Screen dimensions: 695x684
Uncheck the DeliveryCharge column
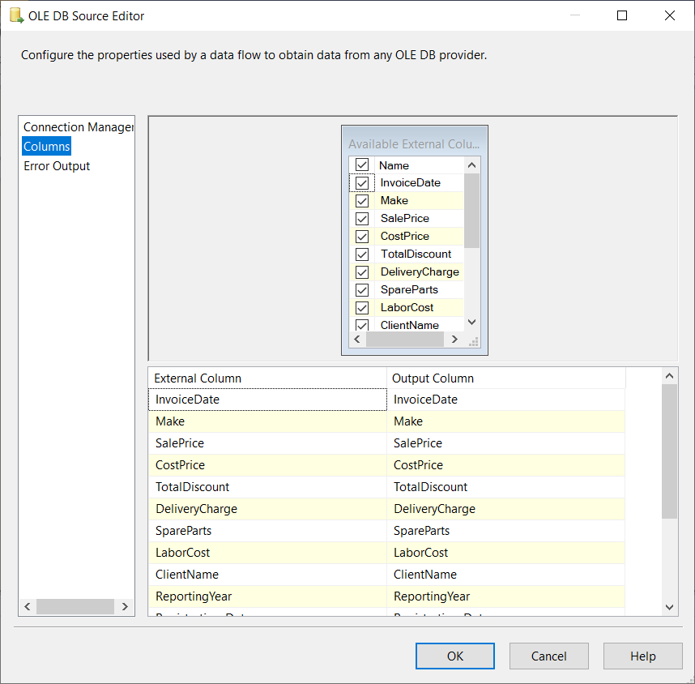click(361, 271)
